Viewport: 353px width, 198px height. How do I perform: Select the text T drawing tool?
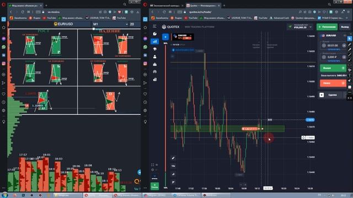(350, 75)
